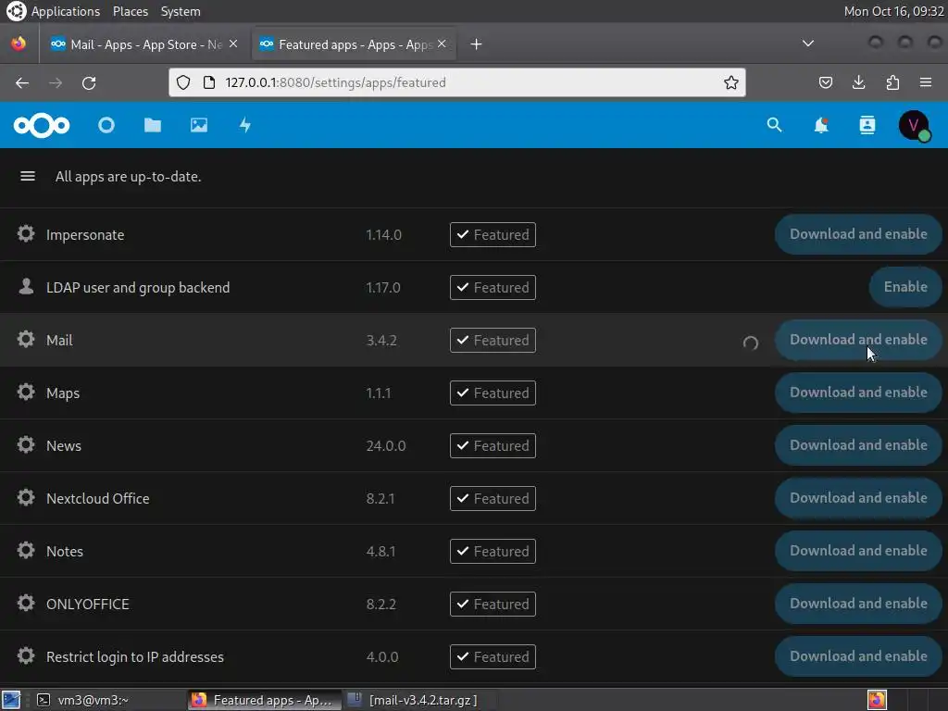
Task: Open the Contacts menu icon
Action: (x=867, y=125)
